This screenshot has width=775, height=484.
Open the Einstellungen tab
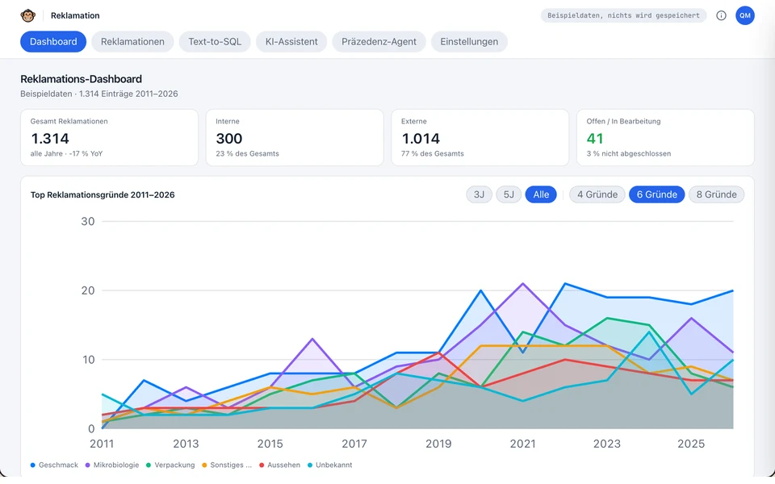tap(469, 41)
